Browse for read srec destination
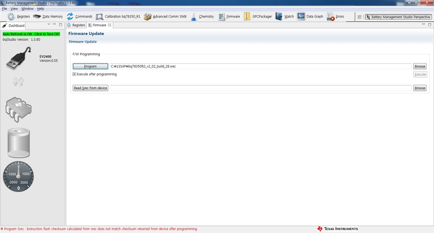This screenshot has width=434, height=233. tap(420, 88)
